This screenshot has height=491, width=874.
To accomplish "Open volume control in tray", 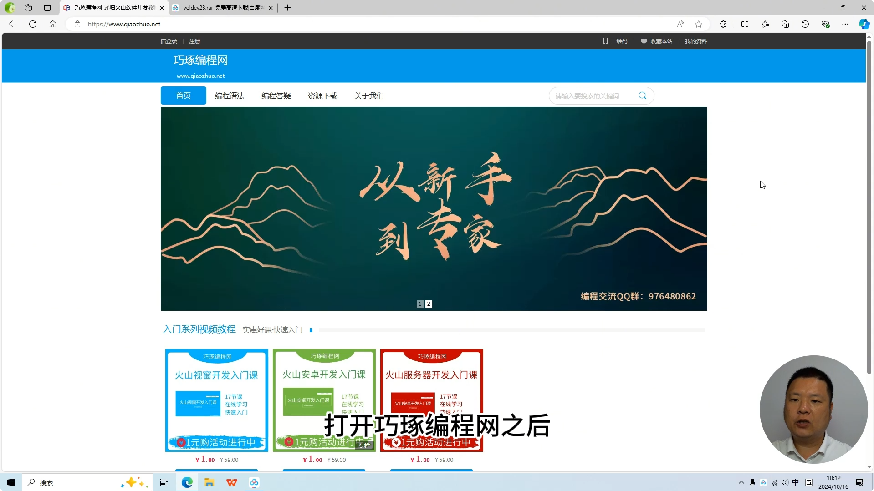I will point(784,482).
